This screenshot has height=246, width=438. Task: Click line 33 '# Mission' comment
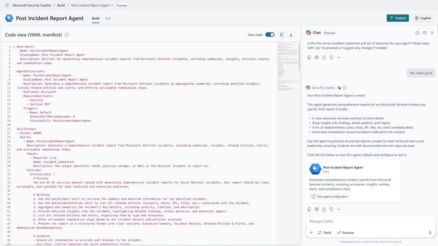tap(40, 178)
